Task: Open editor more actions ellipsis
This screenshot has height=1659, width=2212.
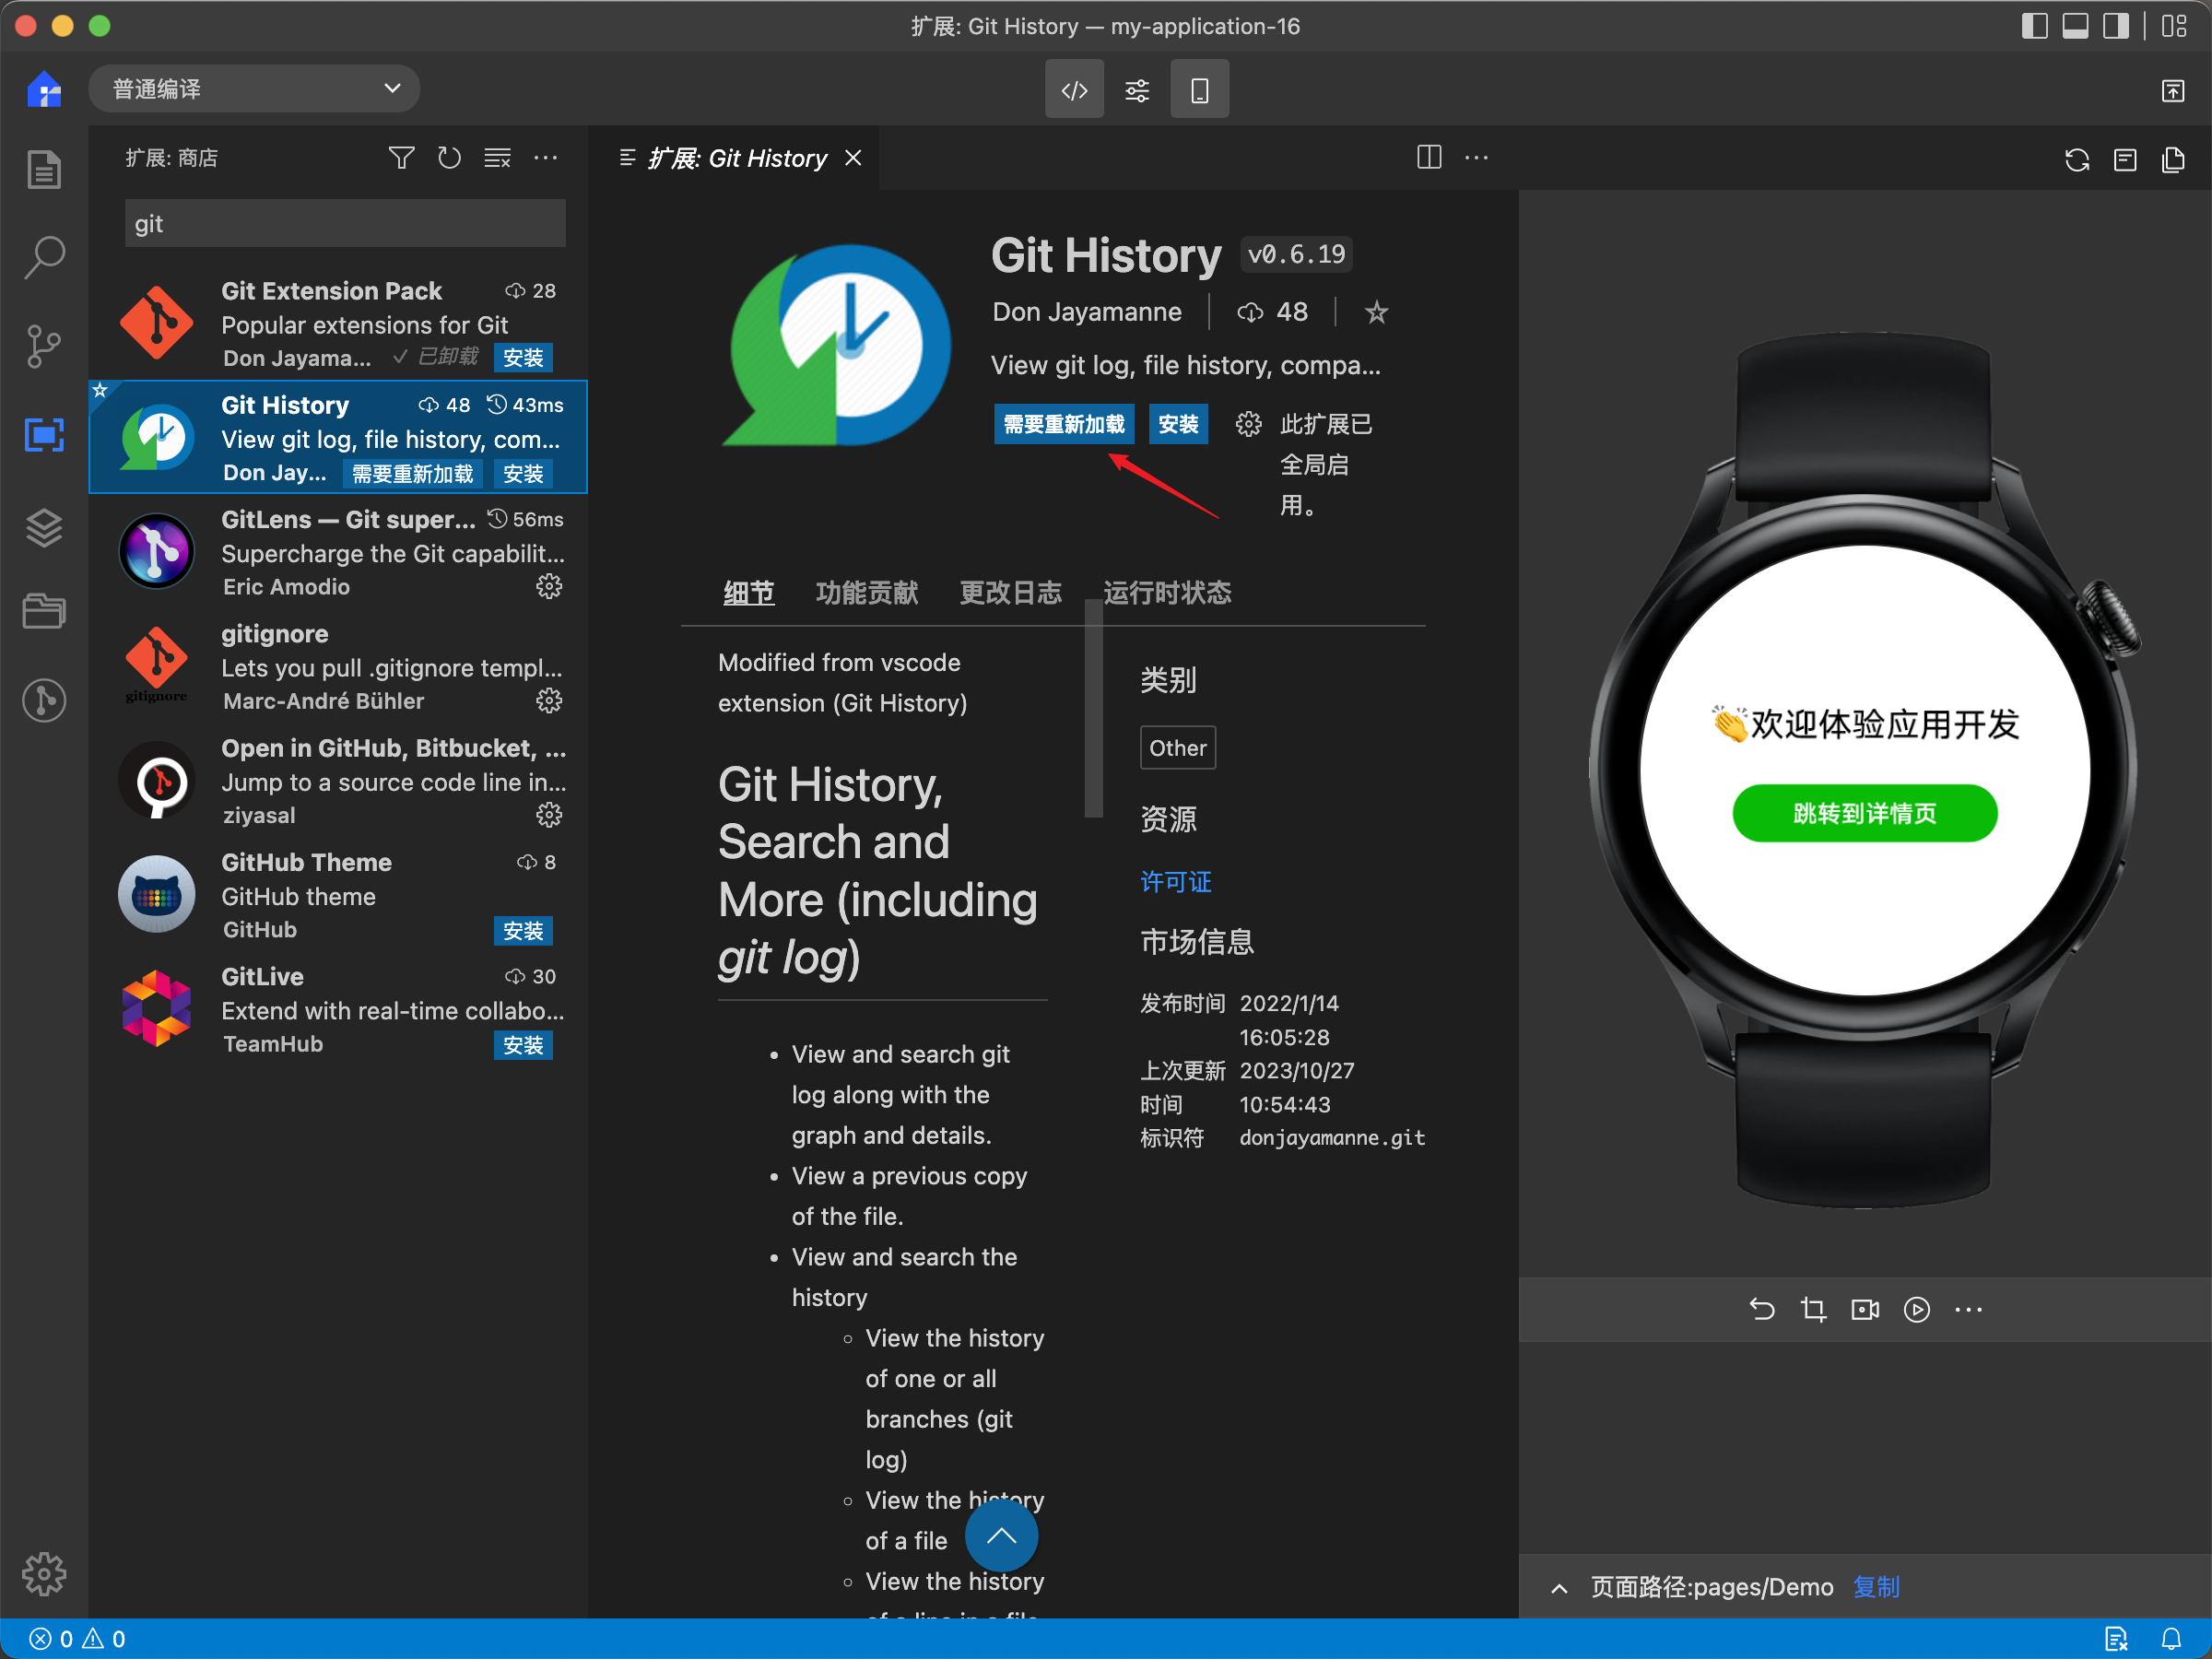Action: tap(1476, 158)
